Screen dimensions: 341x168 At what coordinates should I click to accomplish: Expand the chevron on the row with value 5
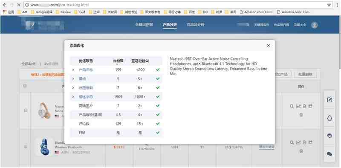(73, 78)
